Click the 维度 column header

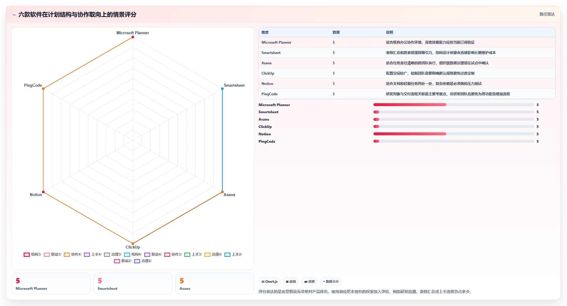[265, 32]
